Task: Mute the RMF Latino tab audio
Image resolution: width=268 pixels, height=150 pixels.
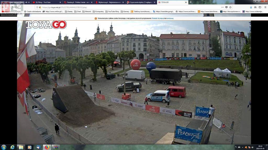Action: (x=26, y=2)
